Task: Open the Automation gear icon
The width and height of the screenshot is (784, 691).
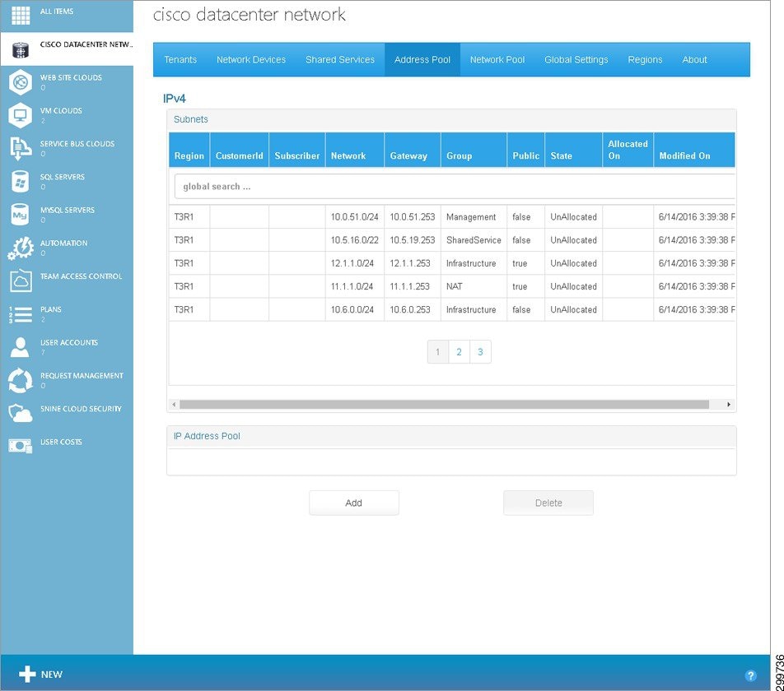Action: [21, 248]
